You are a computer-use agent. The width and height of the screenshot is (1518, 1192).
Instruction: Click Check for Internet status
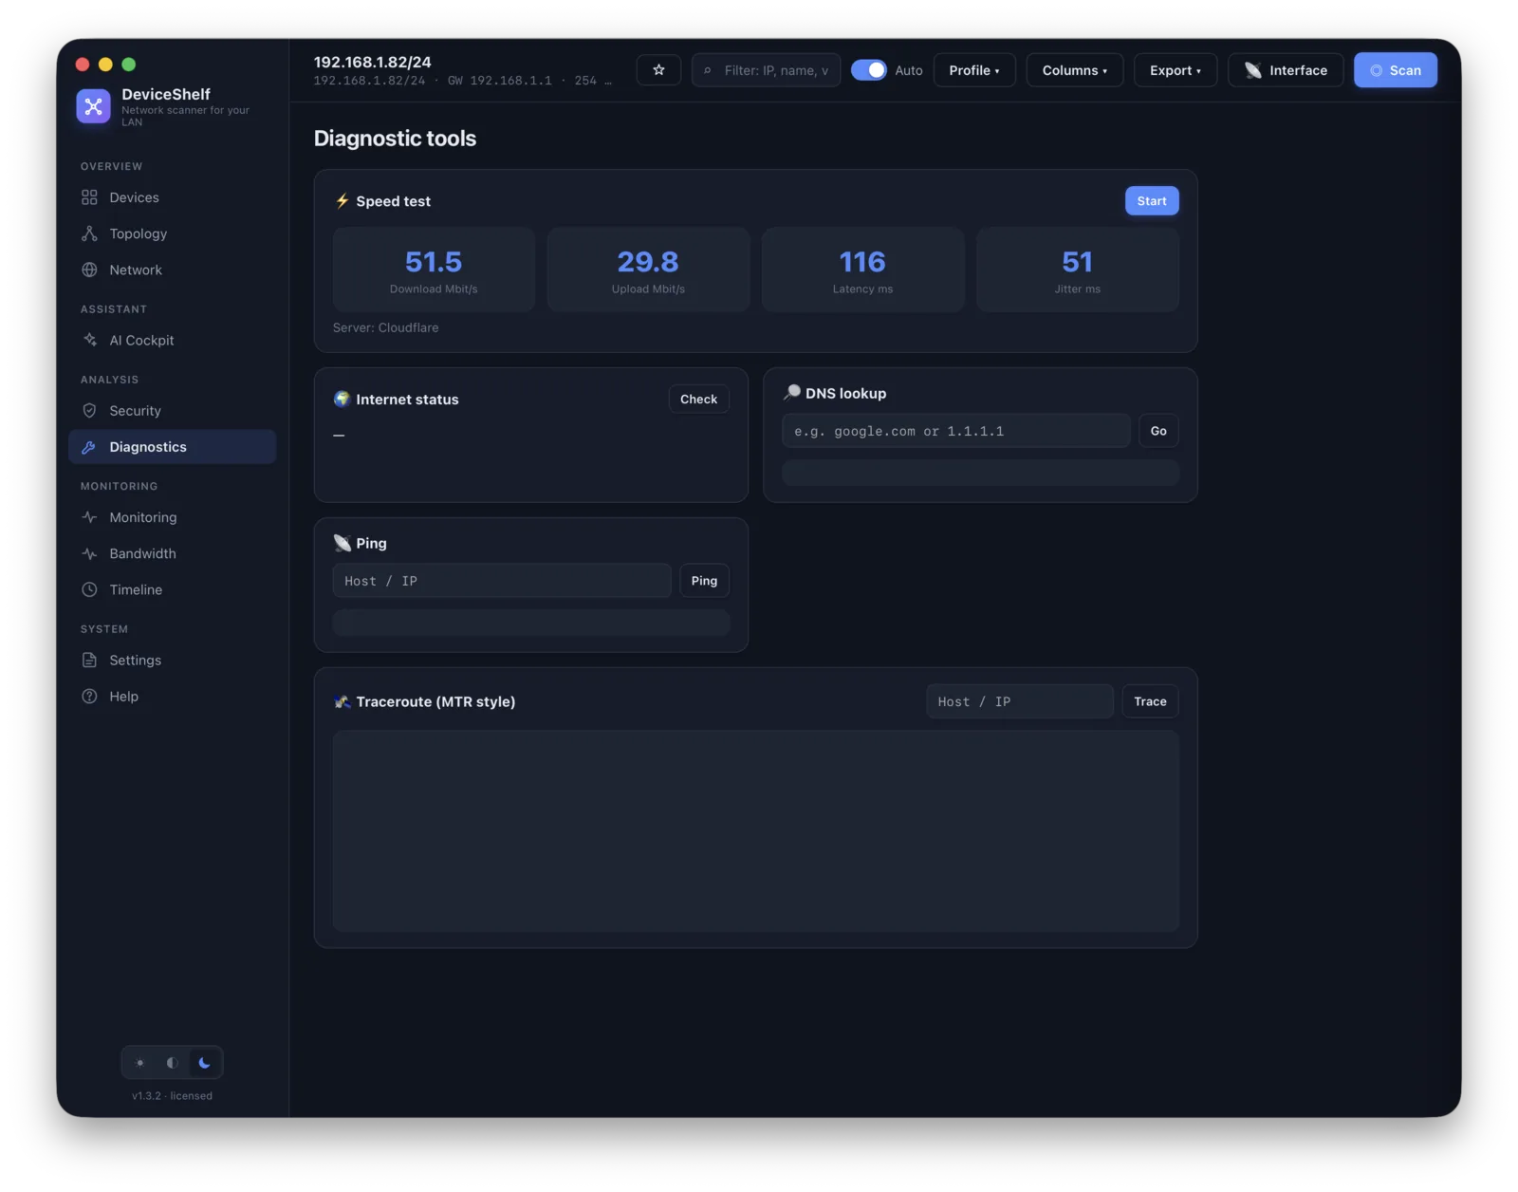(x=698, y=399)
